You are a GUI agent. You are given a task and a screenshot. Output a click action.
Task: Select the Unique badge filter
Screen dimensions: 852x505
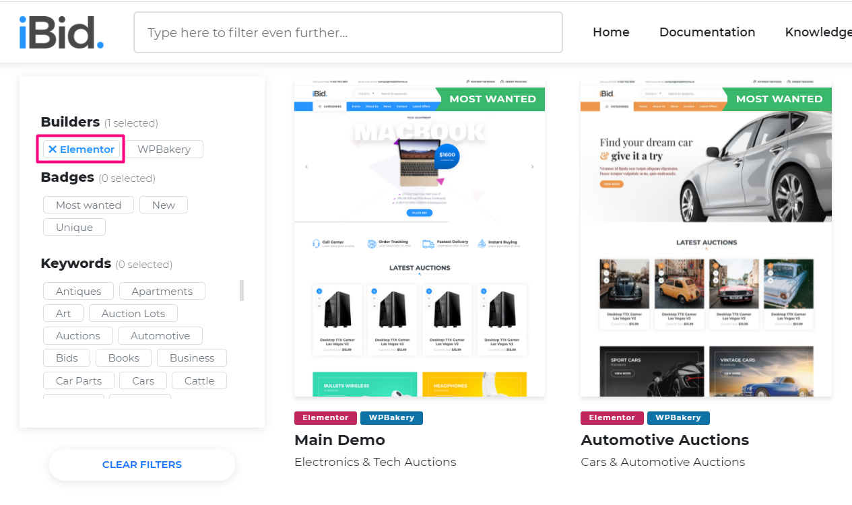74,228
